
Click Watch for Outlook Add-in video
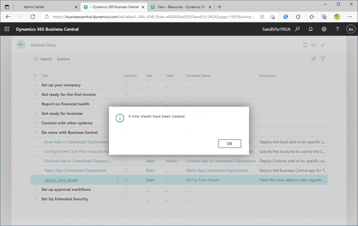171,161
